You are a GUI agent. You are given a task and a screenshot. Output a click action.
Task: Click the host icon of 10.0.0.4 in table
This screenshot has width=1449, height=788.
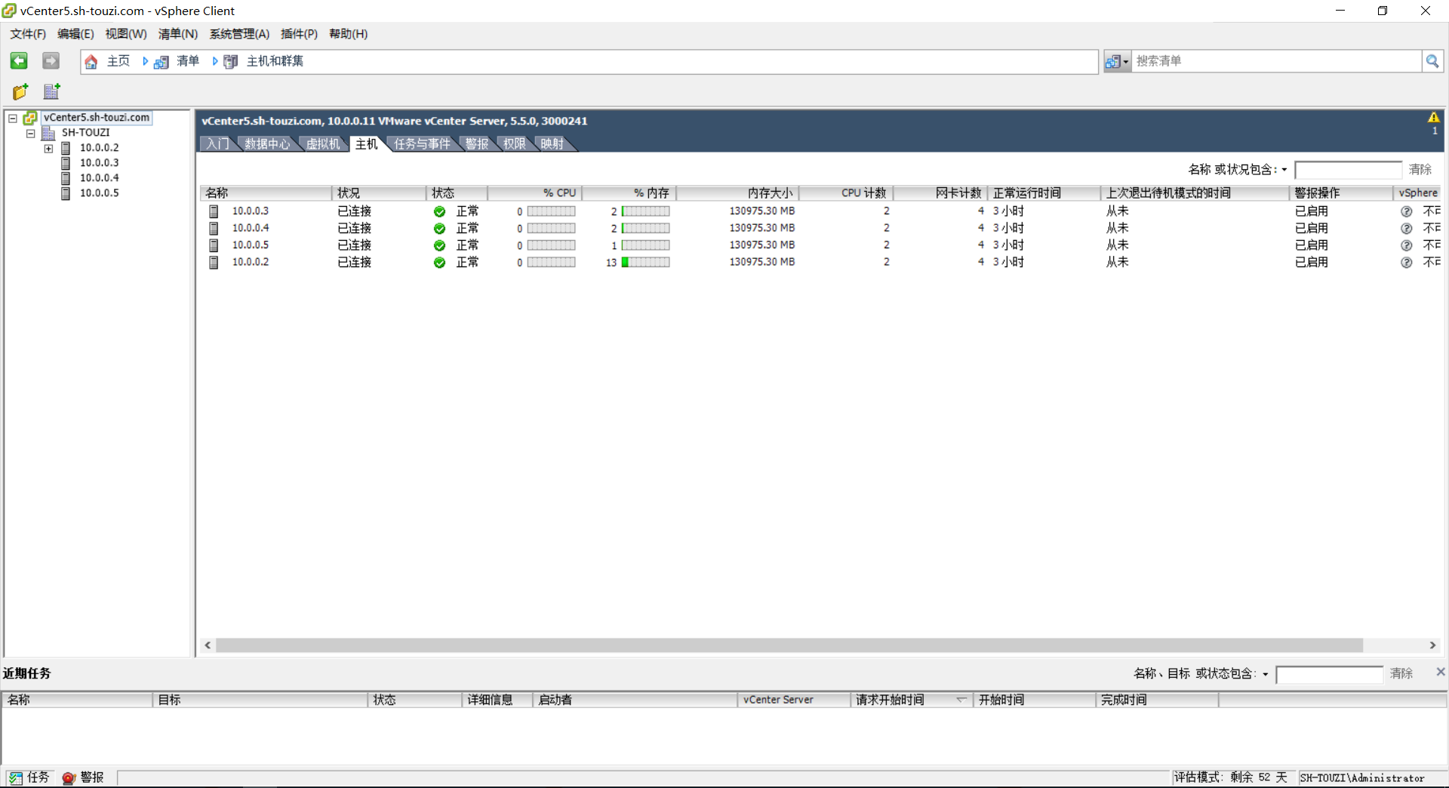point(214,228)
